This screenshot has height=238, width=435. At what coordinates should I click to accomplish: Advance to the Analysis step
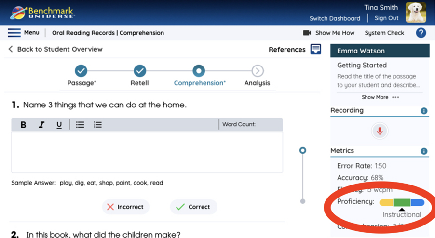(x=258, y=71)
